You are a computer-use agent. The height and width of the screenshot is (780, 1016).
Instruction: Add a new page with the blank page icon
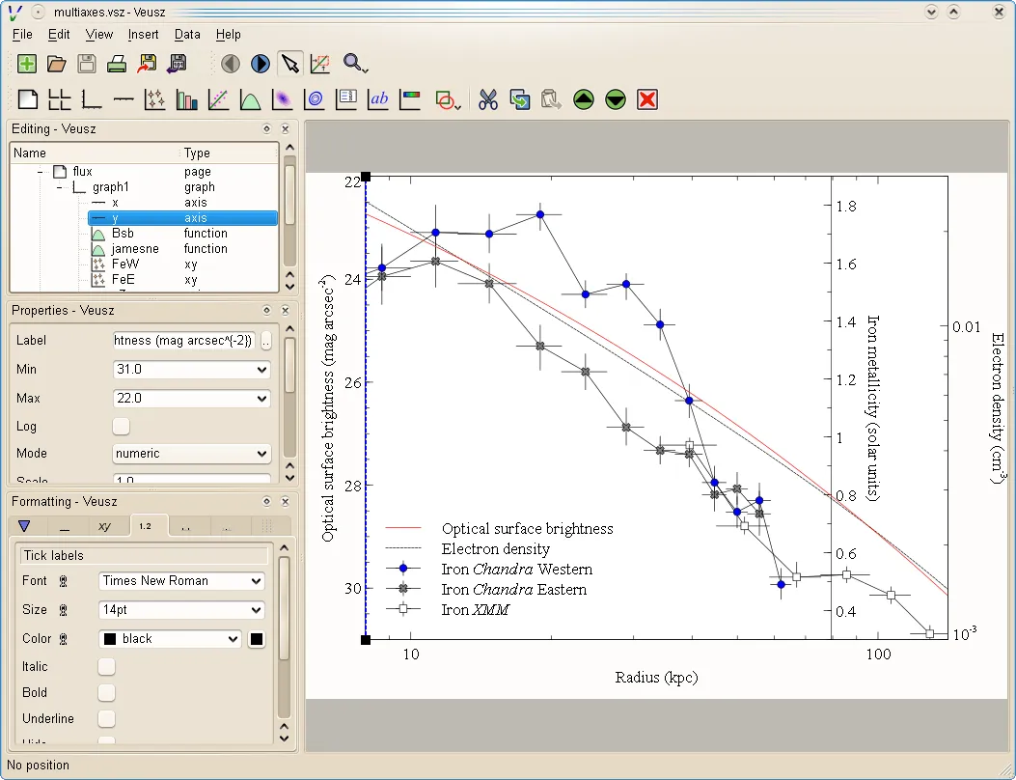coord(27,99)
